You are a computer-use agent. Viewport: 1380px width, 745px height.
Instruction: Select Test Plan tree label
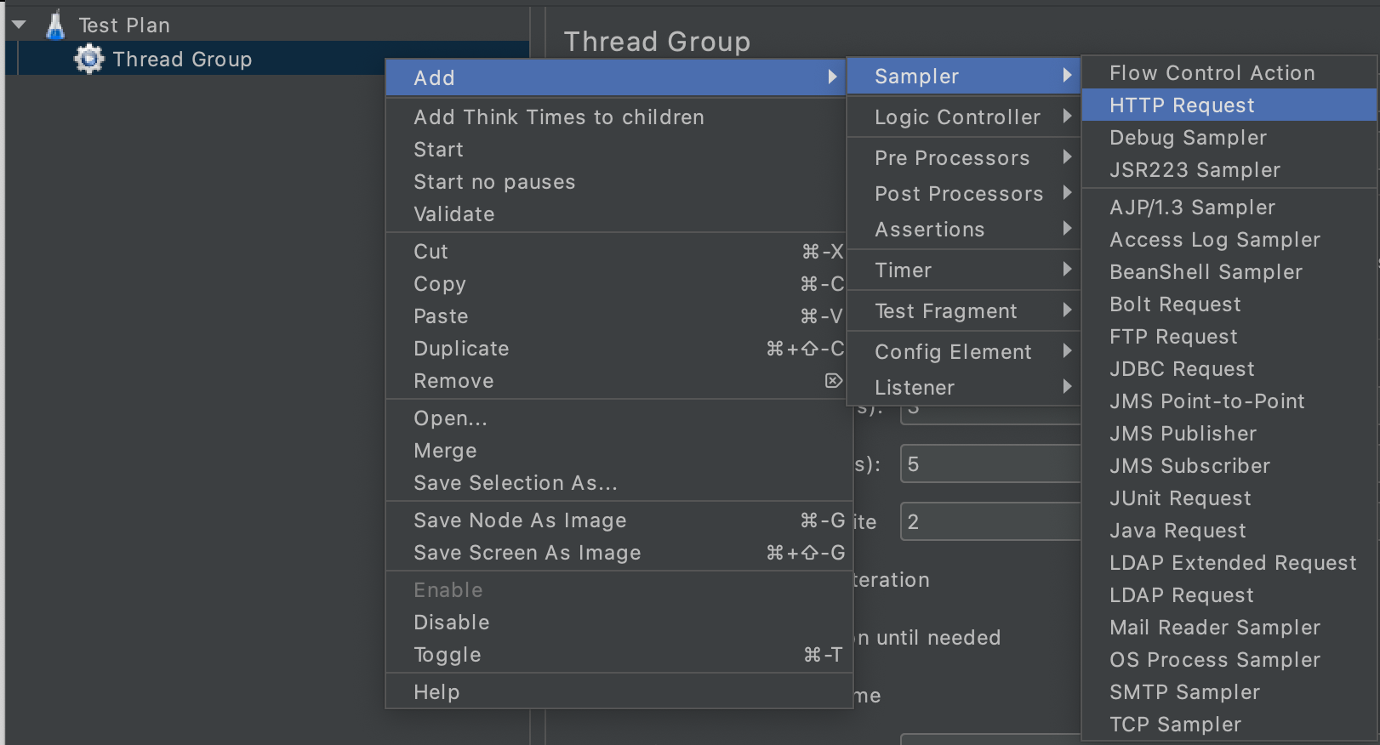point(124,25)
